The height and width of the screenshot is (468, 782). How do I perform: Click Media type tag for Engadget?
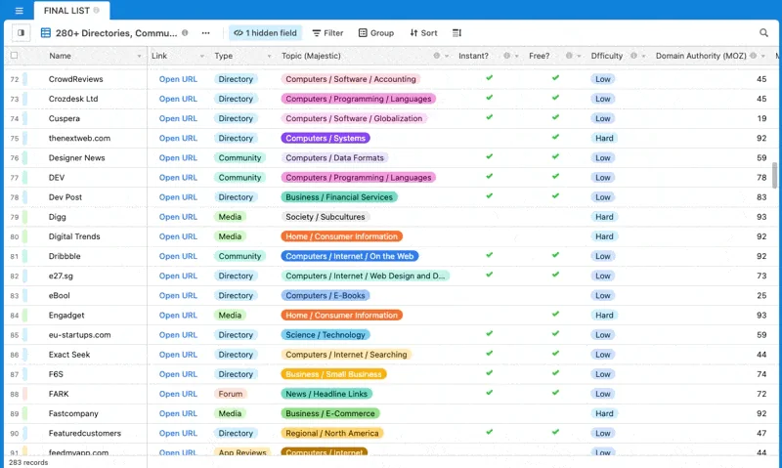(230, 316)
